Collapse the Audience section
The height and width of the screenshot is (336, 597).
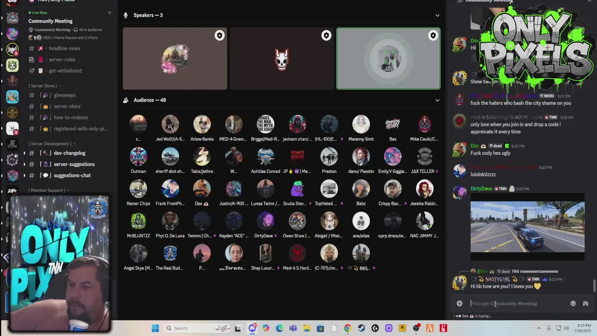point(437,100)
